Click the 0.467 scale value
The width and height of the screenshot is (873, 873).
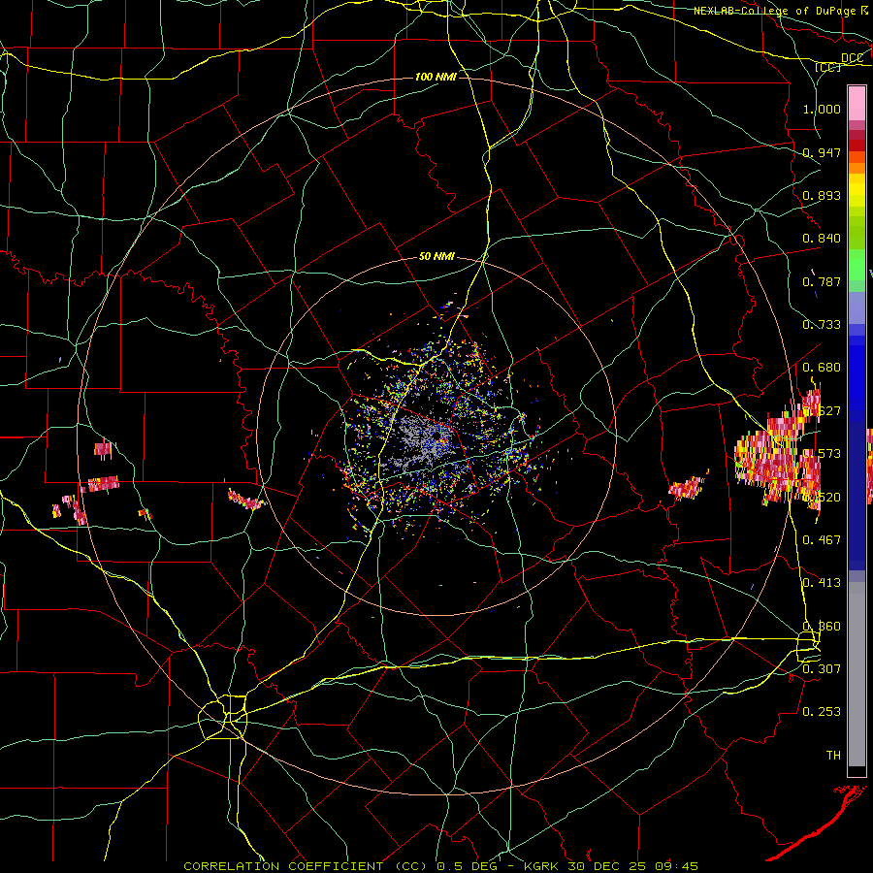tap(822, 539)
